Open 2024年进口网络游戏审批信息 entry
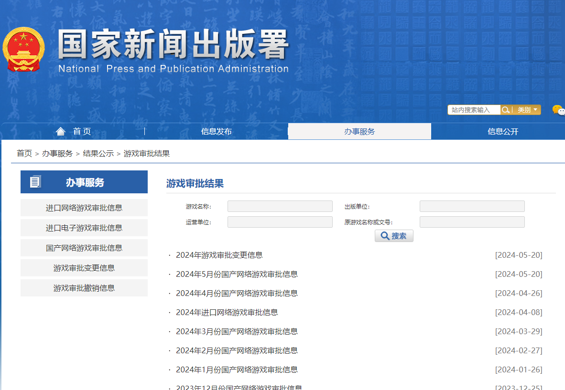The width and height of the screenshot is (565, 390). click(x=227, y=312)
